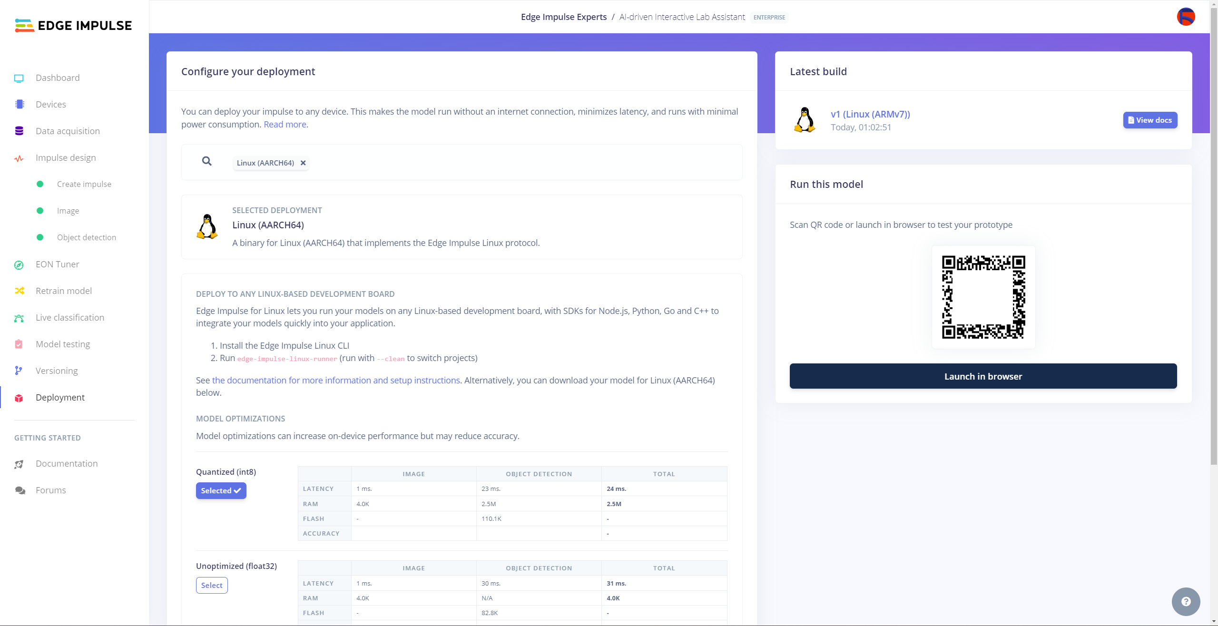The image size is (1218, 626).
Task: Expand the Object detection menu item
Action: click(x=86, y=237)
